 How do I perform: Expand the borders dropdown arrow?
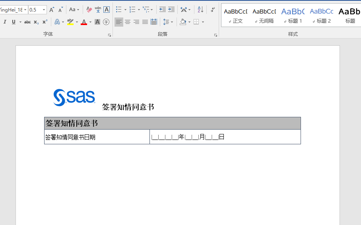(x=203, y=22)
